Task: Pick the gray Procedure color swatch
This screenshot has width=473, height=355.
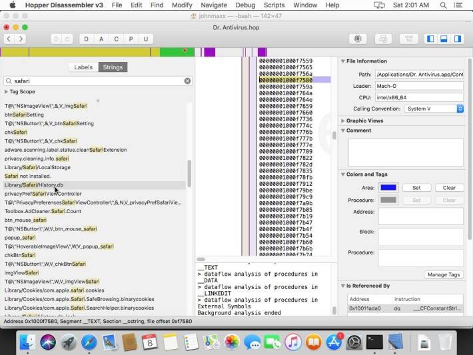Action: [x=388, y=200]
